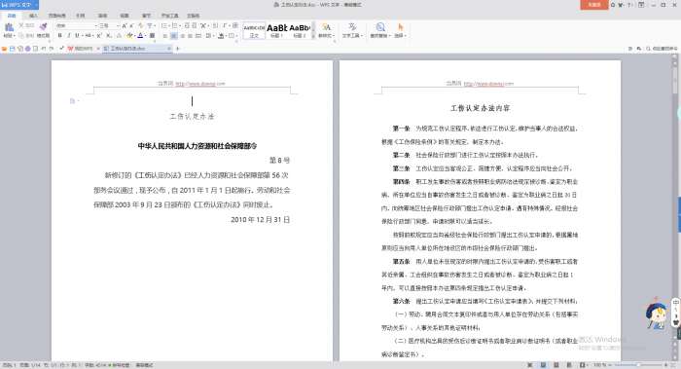Image resolution: width=681 pixels, height=369 pixels.
Task: Click the yellow text highlight icon
Action: point(129,36)
